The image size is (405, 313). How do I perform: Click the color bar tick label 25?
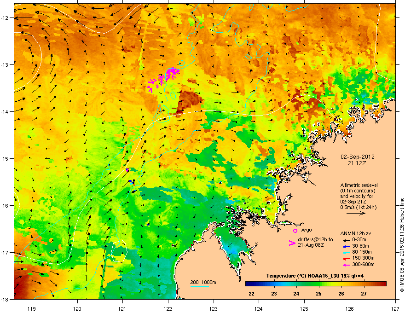[x=319, y=294]
